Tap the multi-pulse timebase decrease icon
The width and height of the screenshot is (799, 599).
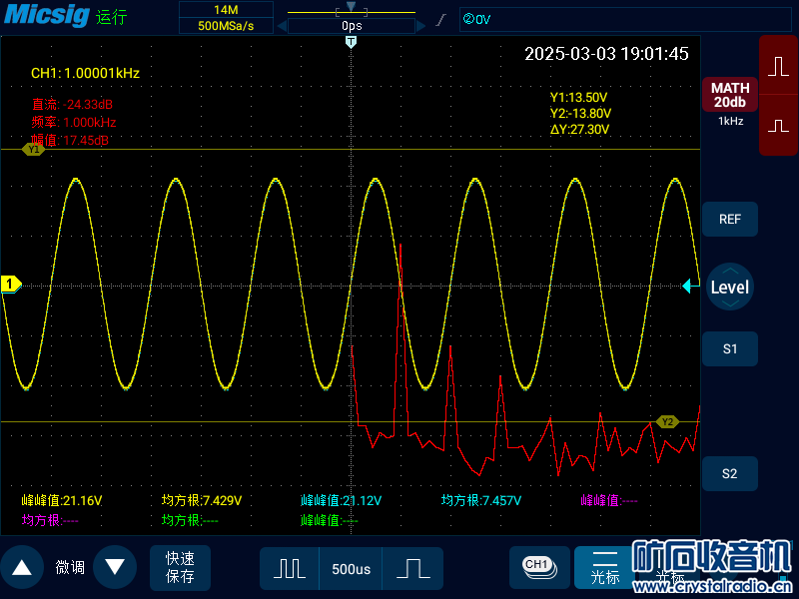[290, 568]
